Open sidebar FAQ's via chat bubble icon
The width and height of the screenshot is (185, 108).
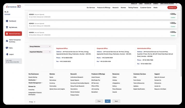coord(7,48)
